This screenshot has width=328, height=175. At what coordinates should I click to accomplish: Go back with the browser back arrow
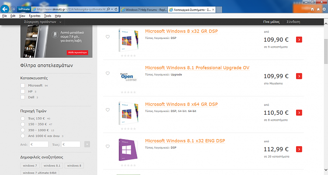coord(5,9)
